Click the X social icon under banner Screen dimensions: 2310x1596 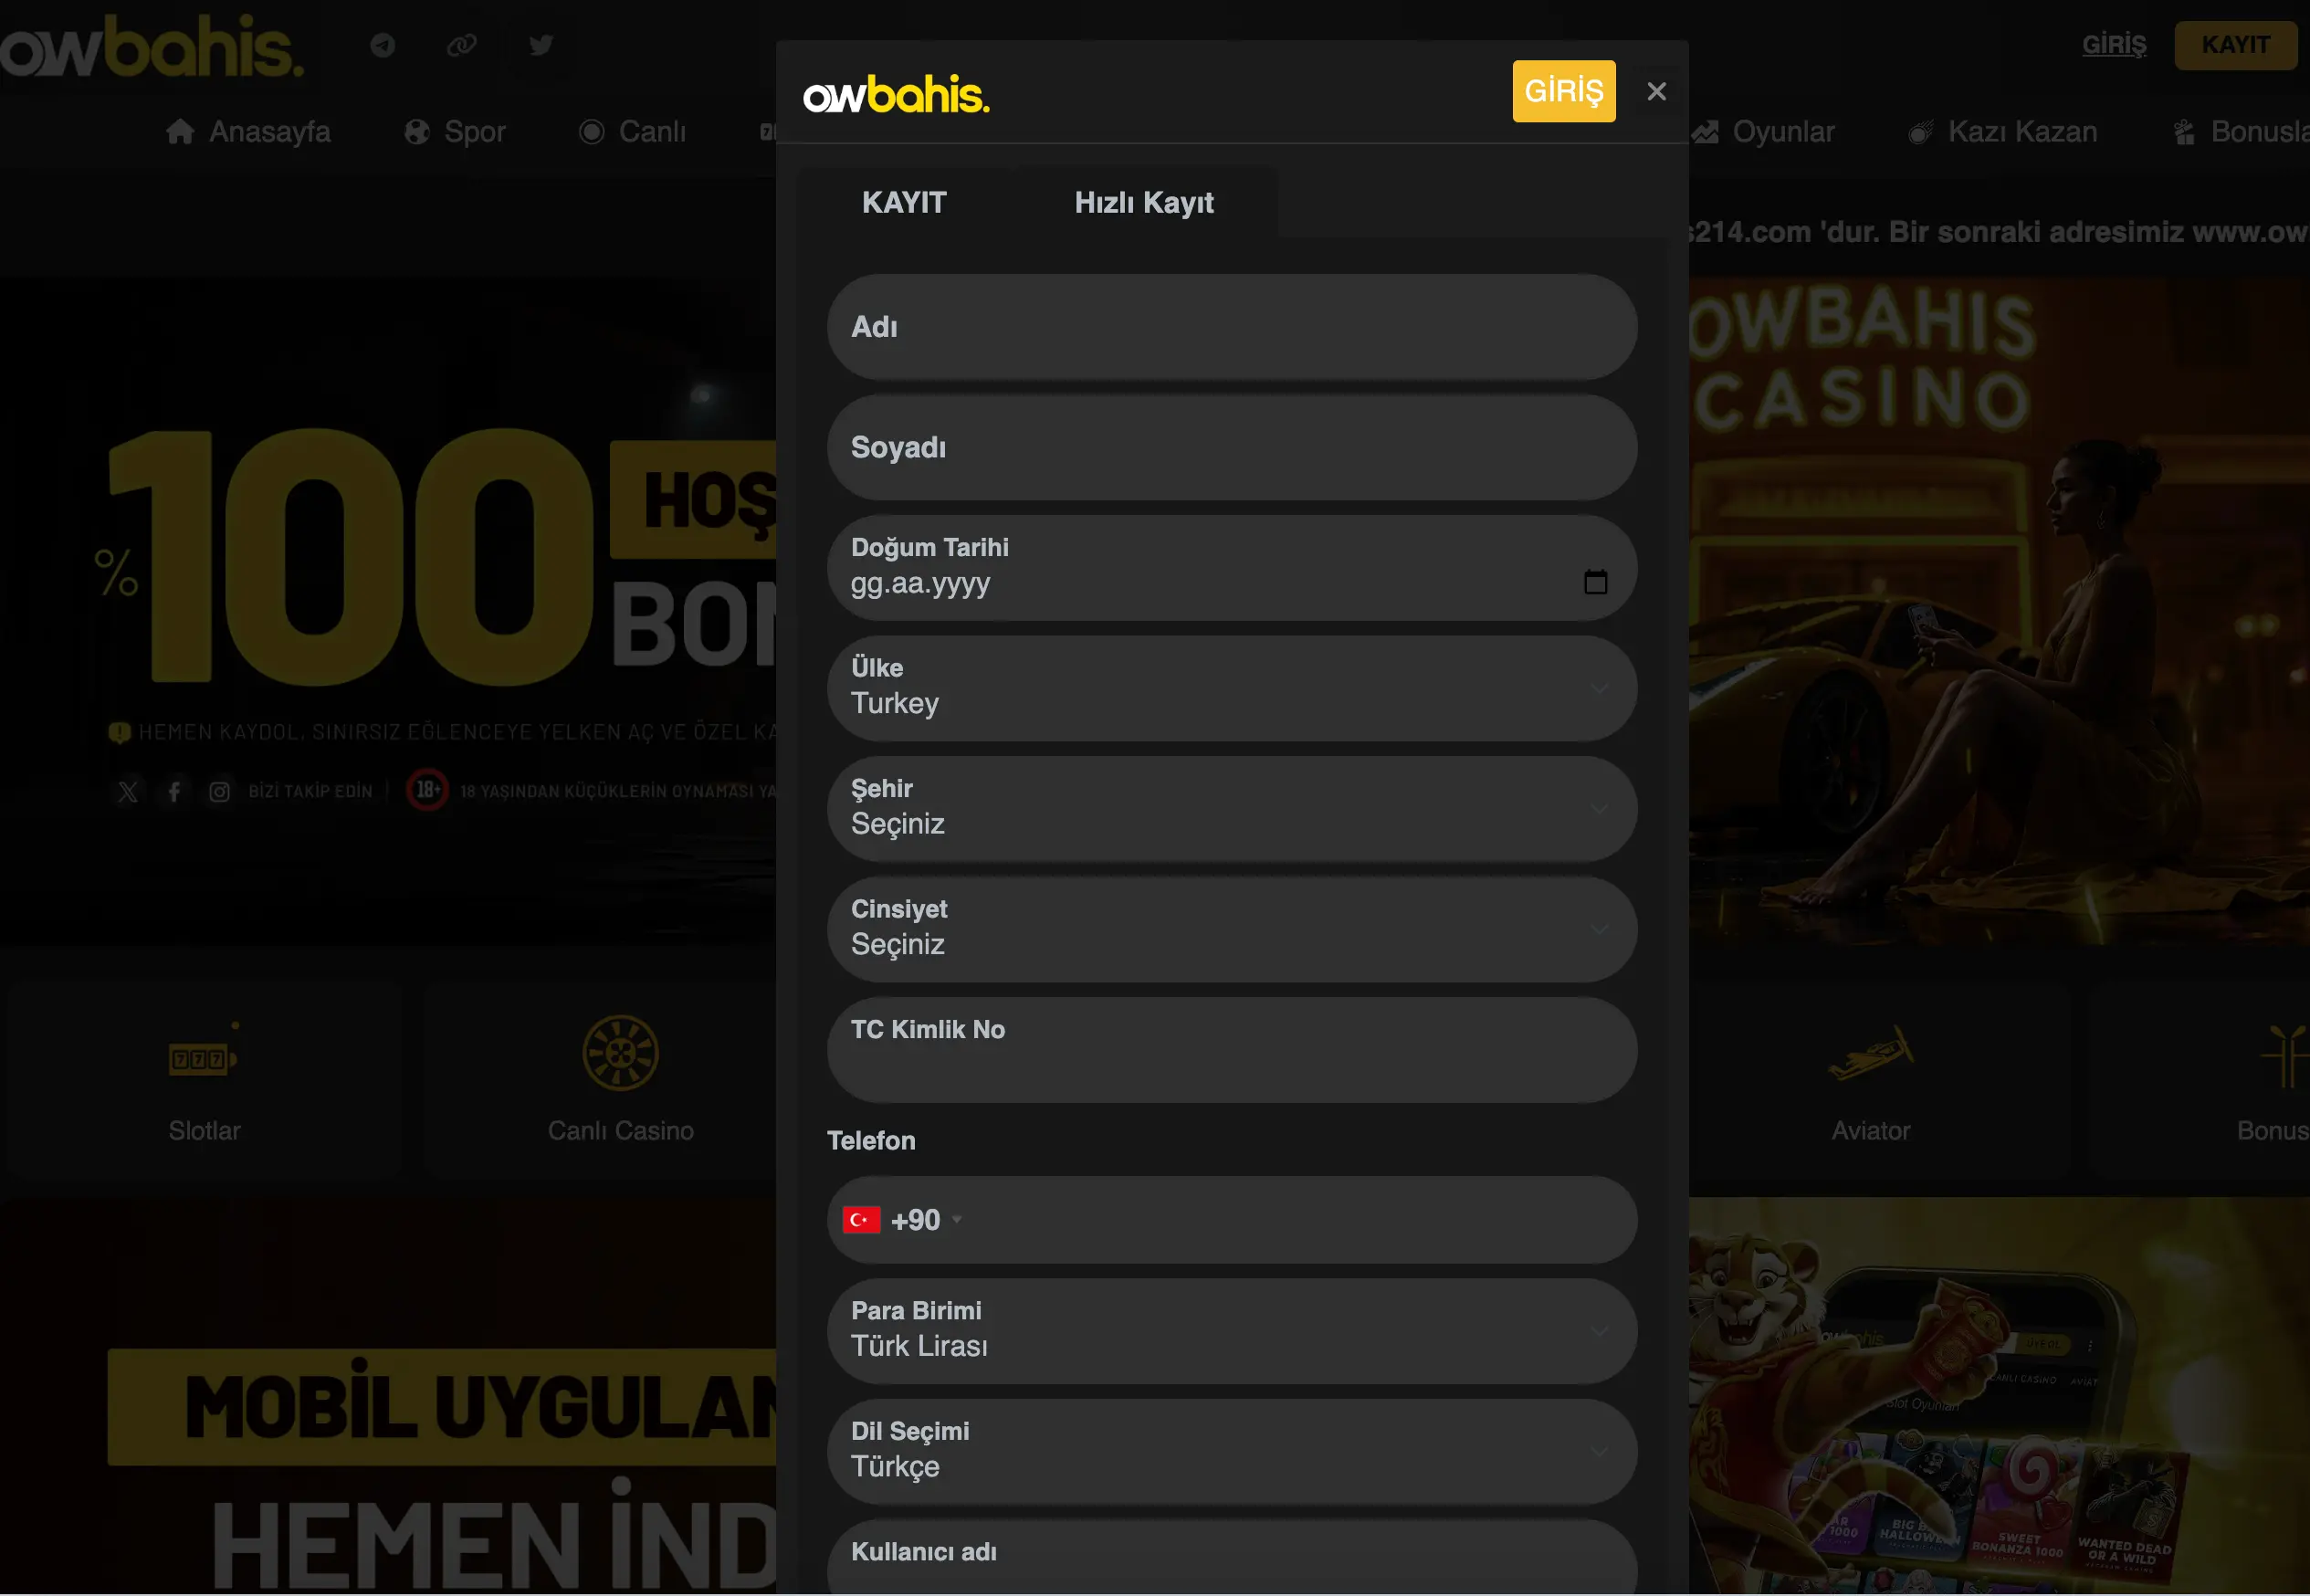click(128, 792)
